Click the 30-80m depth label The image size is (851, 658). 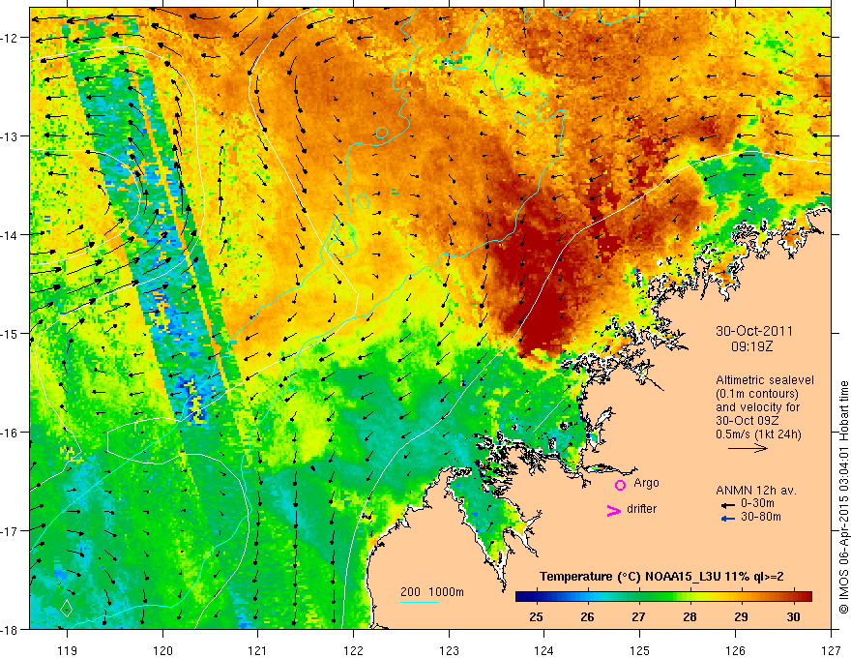tap(761, 517)
